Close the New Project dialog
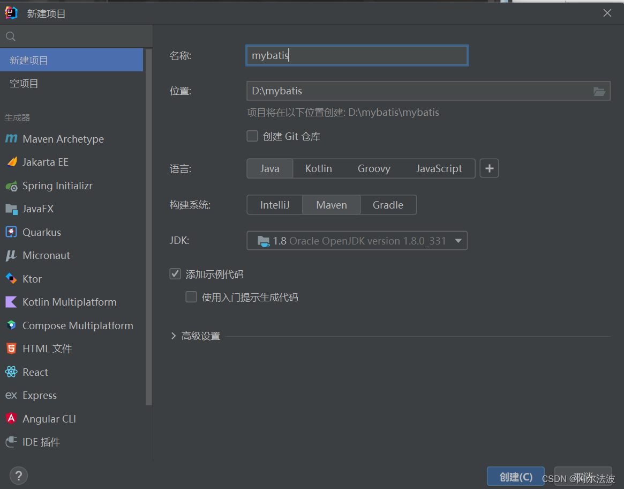 607,13
